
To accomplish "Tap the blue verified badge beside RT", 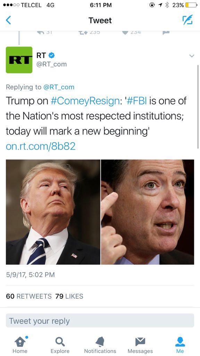I will pyautogui.click(x=52, y=55).
